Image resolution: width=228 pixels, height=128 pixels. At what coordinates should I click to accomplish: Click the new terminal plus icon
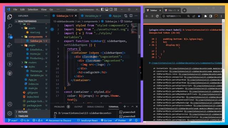(x=124, y=107)
